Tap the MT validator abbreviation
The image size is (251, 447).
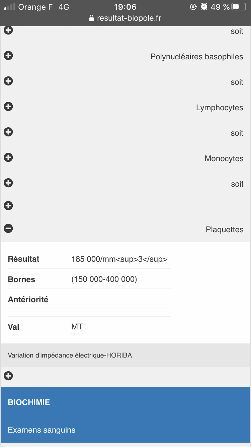pyautogui.click(x=77, y=327)
